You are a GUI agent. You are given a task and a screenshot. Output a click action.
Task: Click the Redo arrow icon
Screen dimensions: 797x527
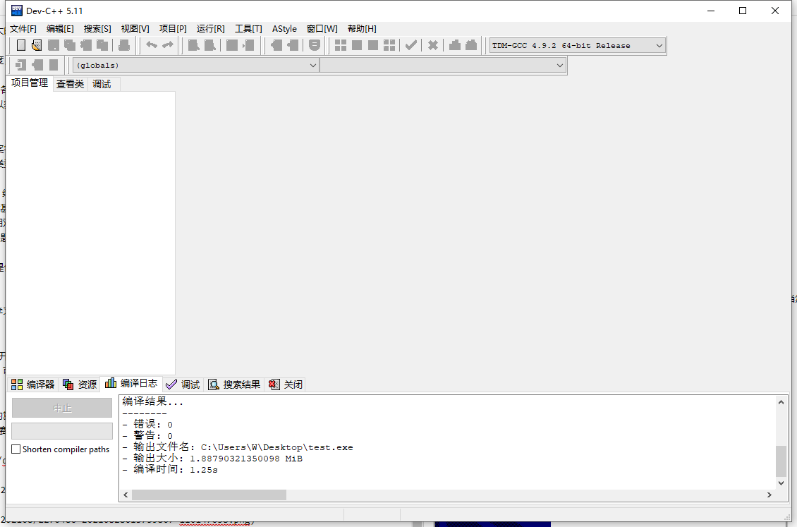(168, 45)
